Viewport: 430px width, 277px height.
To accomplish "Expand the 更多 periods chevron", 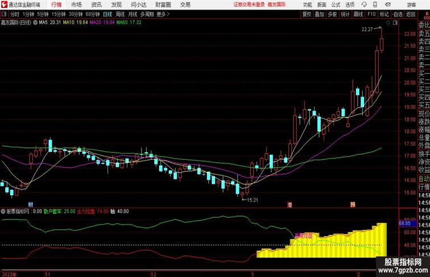I will coord(168,14).
